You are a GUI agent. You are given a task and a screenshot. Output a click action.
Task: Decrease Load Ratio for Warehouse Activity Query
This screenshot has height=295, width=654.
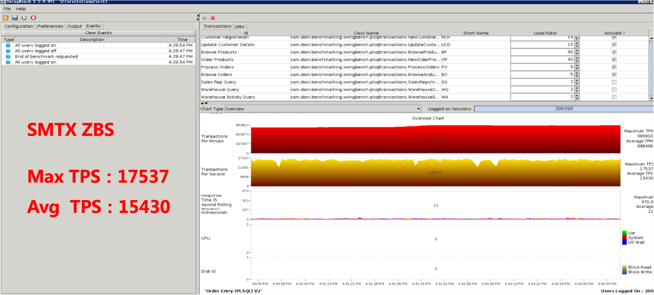tap(577, 99)
